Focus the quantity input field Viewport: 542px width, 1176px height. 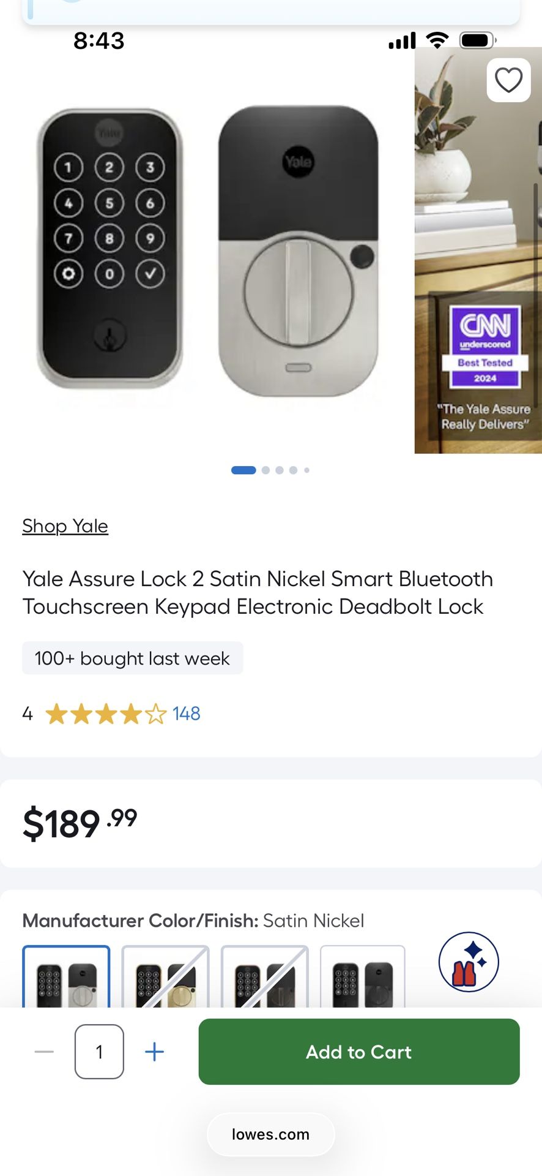coord(99,1052)
